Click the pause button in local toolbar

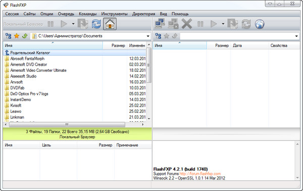click(50, 24)
